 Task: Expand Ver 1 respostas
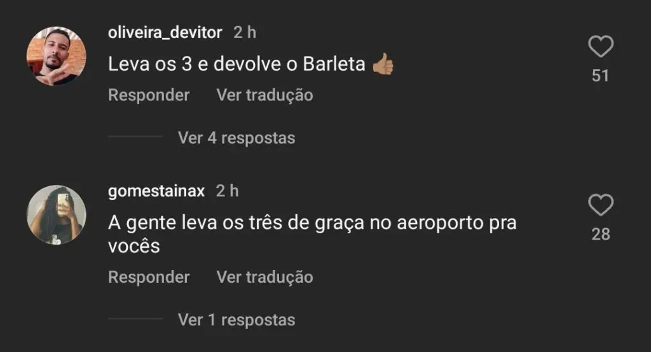pos(236,320)
